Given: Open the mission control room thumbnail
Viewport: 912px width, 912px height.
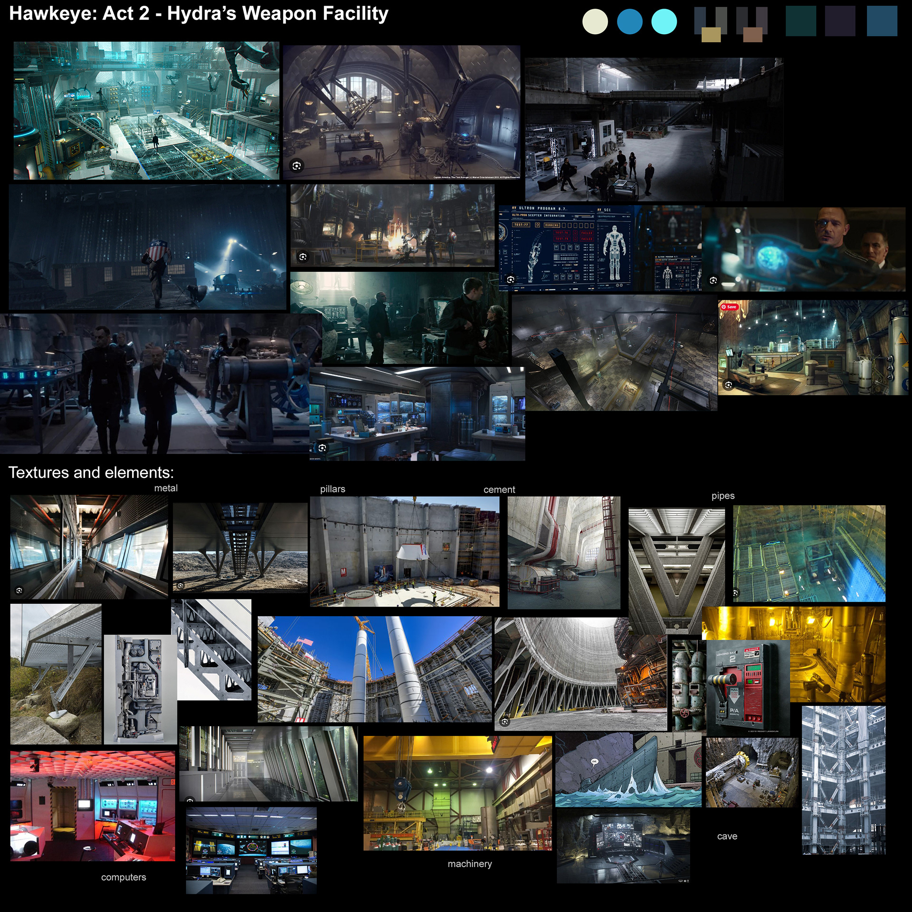Looking at the screenshot, I should (x=251, y=851).
